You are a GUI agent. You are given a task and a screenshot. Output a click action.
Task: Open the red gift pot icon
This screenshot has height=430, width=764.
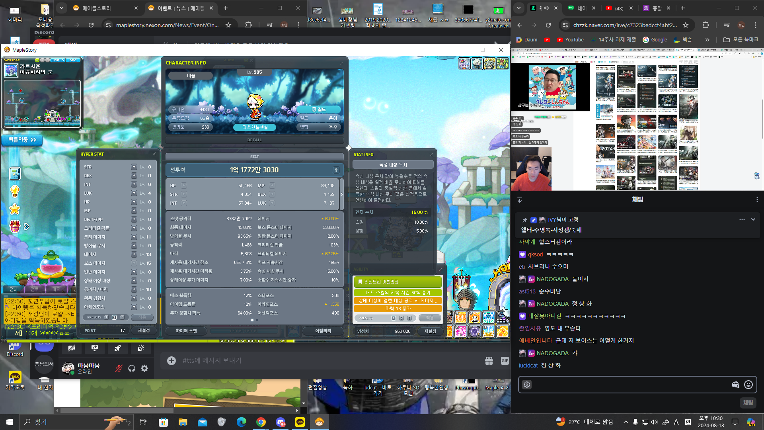tap(15, 227)
